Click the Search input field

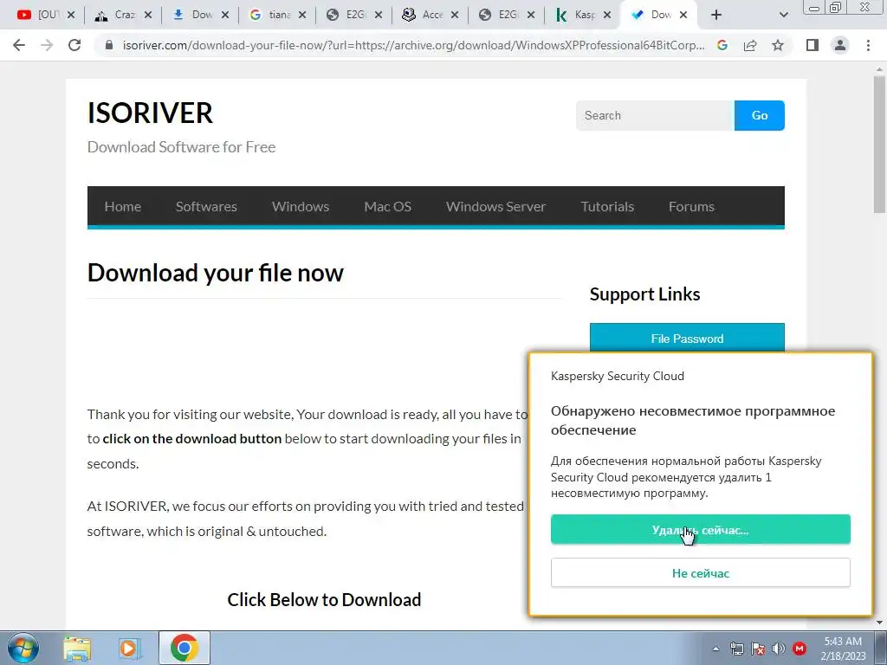[655, 115]
